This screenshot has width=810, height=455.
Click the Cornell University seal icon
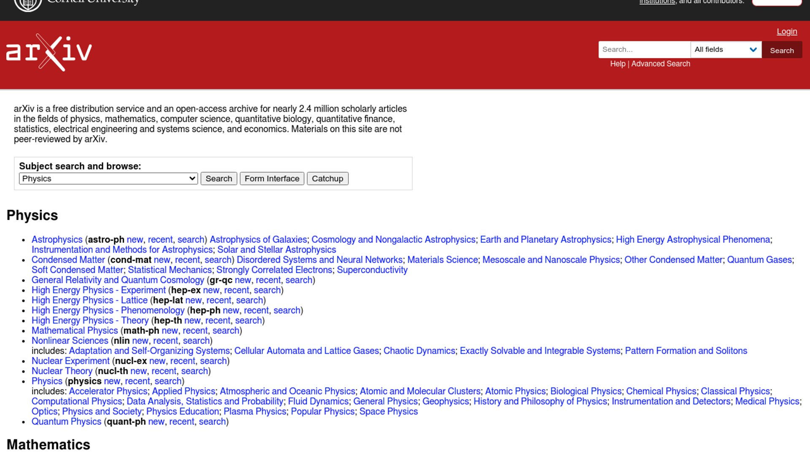28,4
